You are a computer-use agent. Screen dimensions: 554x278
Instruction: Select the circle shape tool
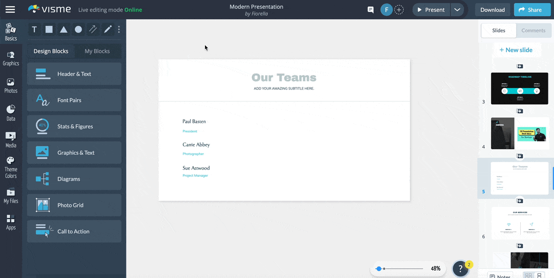[x=78, y=30]
